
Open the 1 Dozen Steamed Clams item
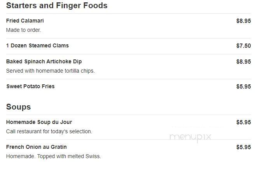coord(37,45)
